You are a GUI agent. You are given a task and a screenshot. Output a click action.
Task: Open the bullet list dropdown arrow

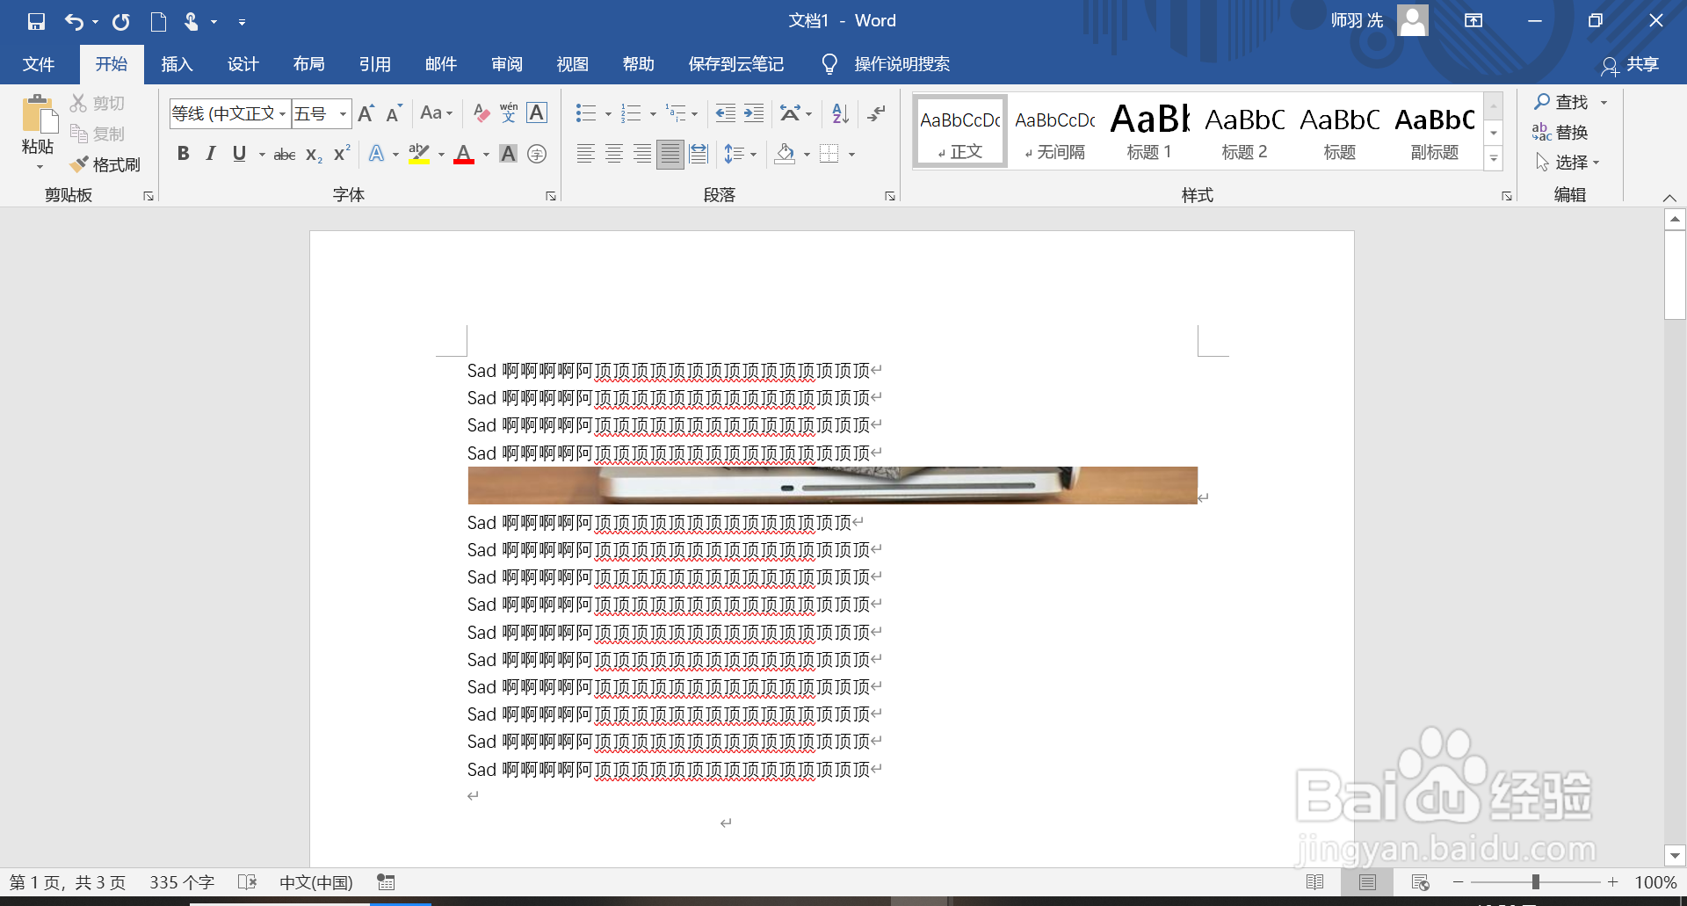click(608, 113)
